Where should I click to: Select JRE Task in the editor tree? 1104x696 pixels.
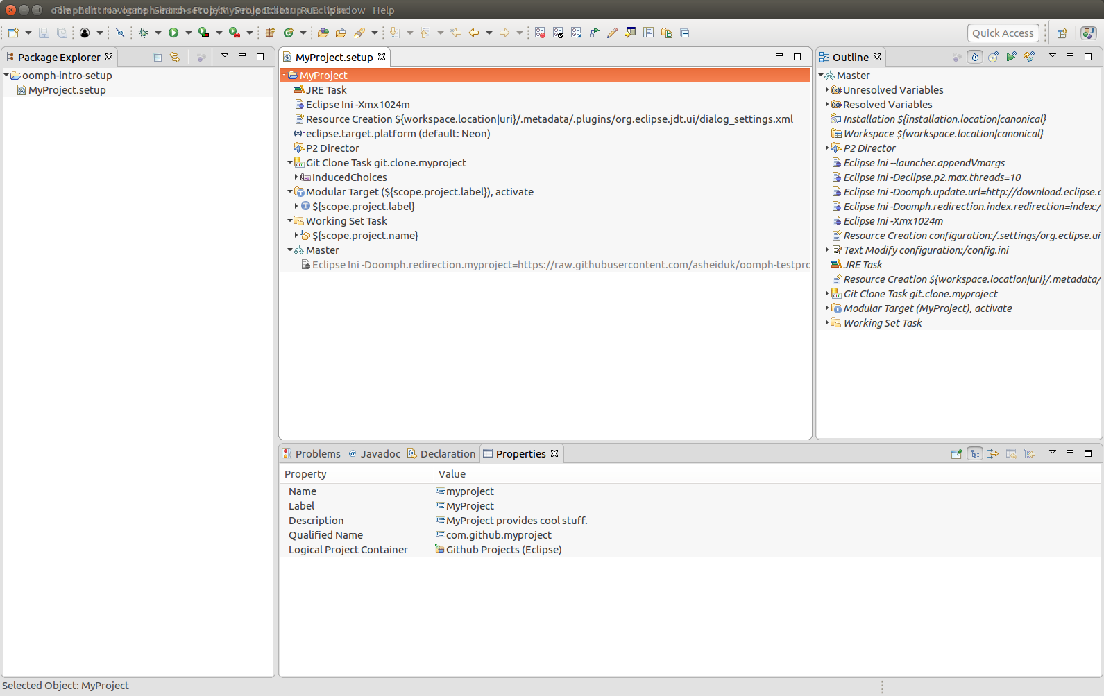pos(321,89)
